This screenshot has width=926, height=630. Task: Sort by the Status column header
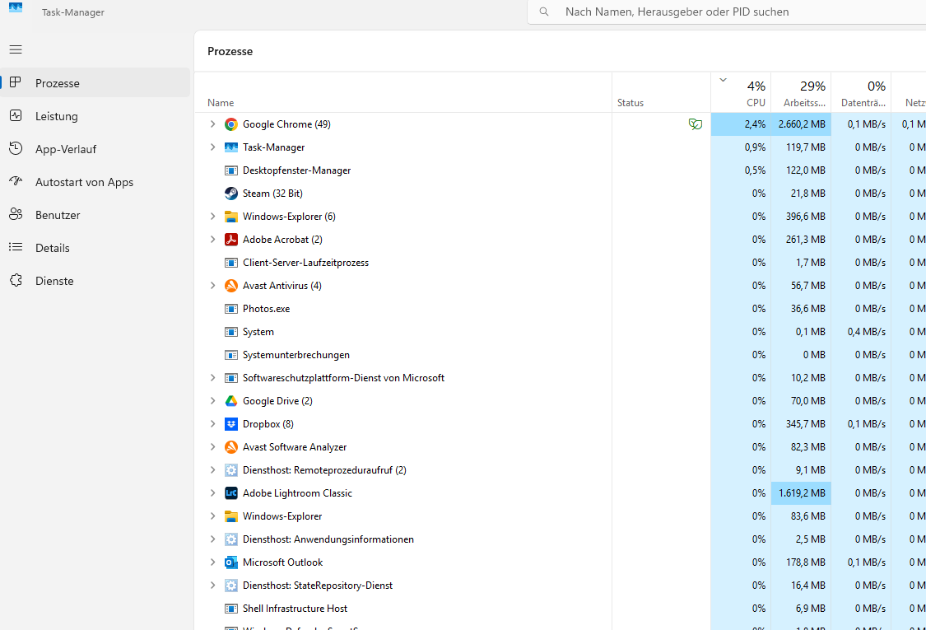(x=662, y=93)
